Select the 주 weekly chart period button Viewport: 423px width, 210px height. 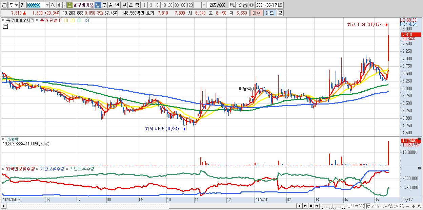[x=104, y=5]
